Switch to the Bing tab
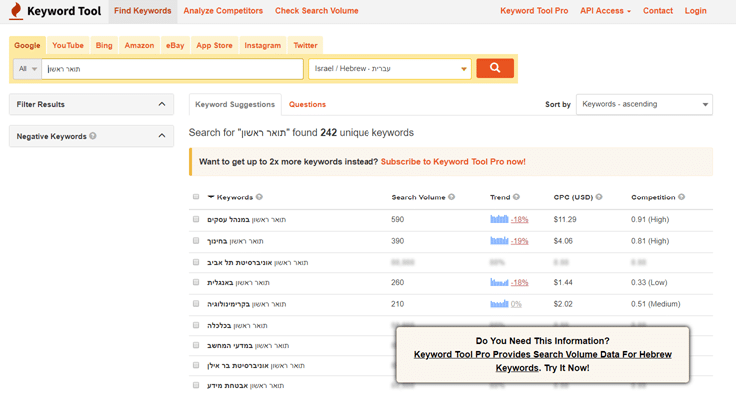 pos(104,46)
